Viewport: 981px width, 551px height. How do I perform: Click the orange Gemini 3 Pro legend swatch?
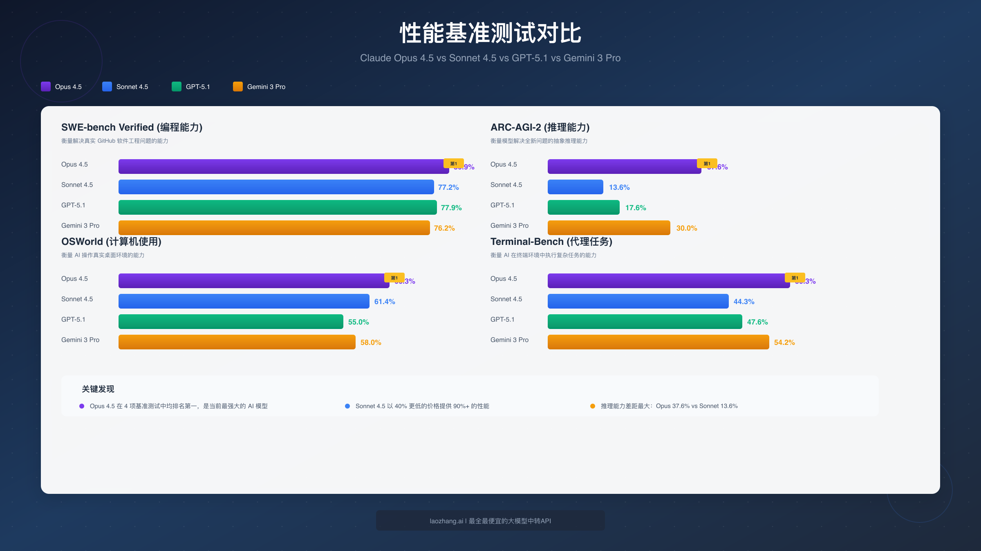coord(237,87)
